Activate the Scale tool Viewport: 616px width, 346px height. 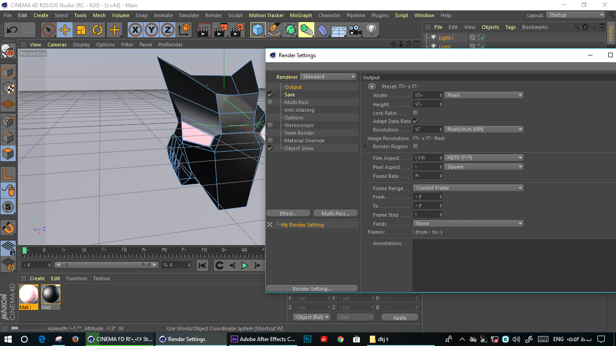[x=81, y=30]
